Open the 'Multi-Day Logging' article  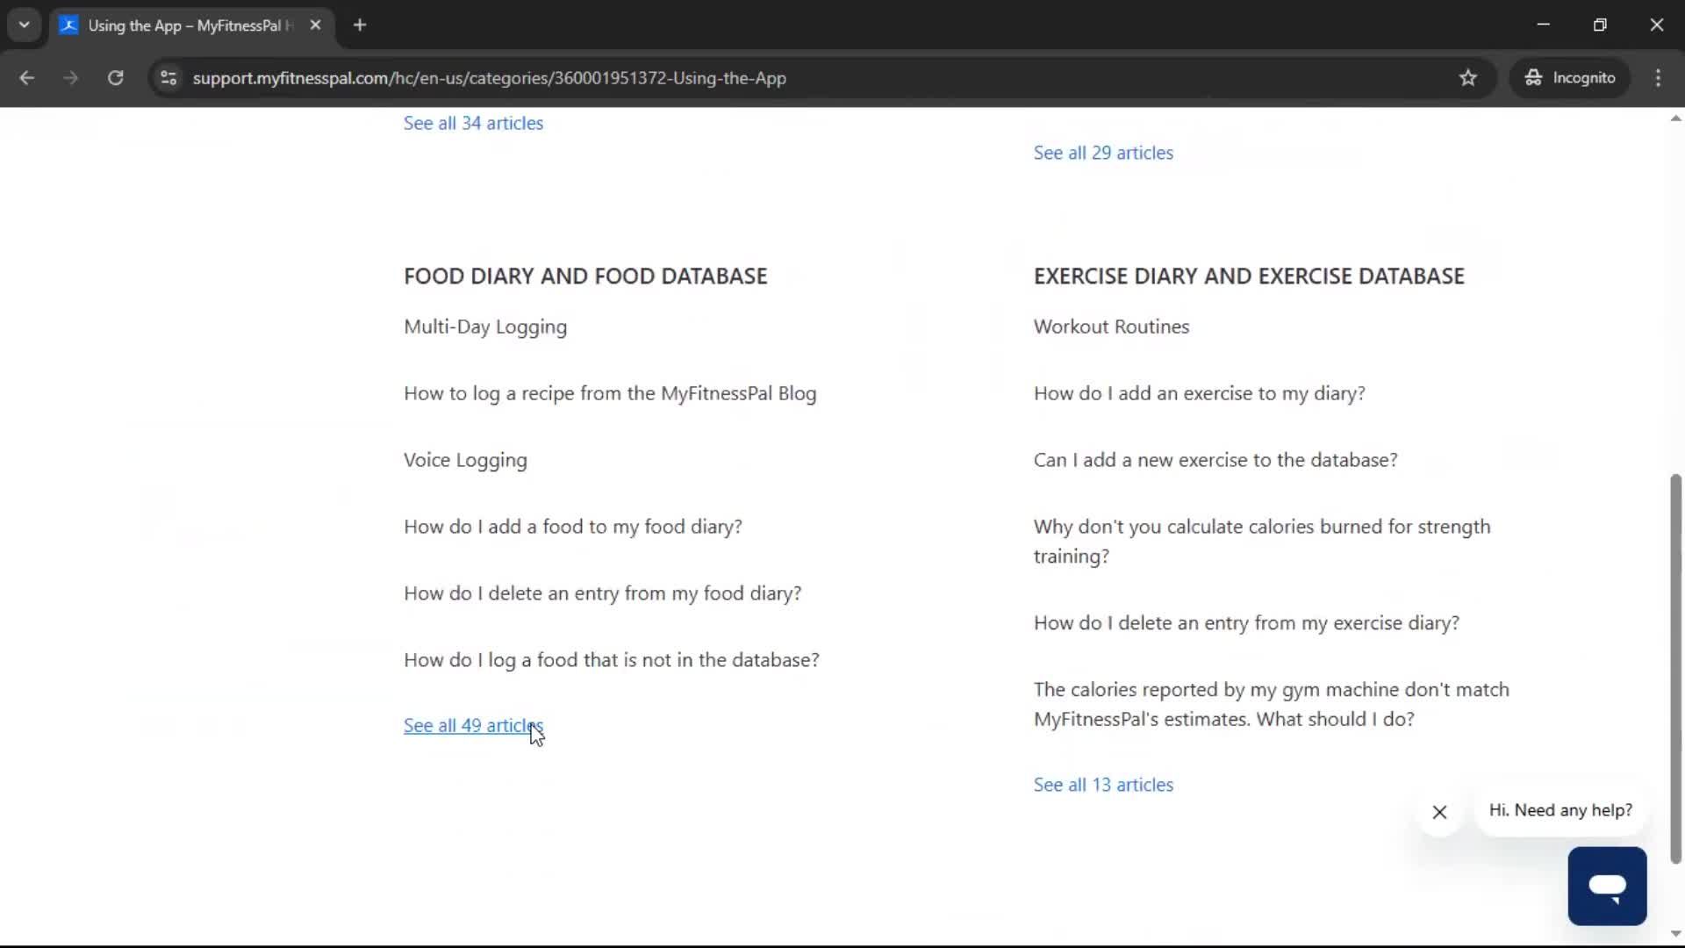tap(485, 327)
